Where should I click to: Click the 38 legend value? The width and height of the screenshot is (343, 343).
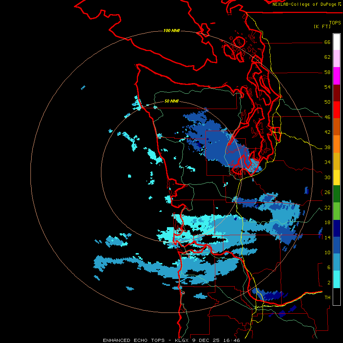(x=327, y=147)
